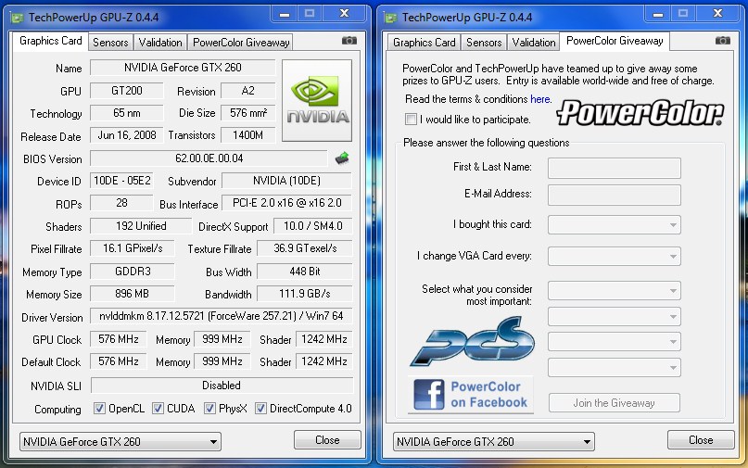748x468 pixels.
Task: Click the Release Date value Jun 16, 2008
Action: coord(126,135)
